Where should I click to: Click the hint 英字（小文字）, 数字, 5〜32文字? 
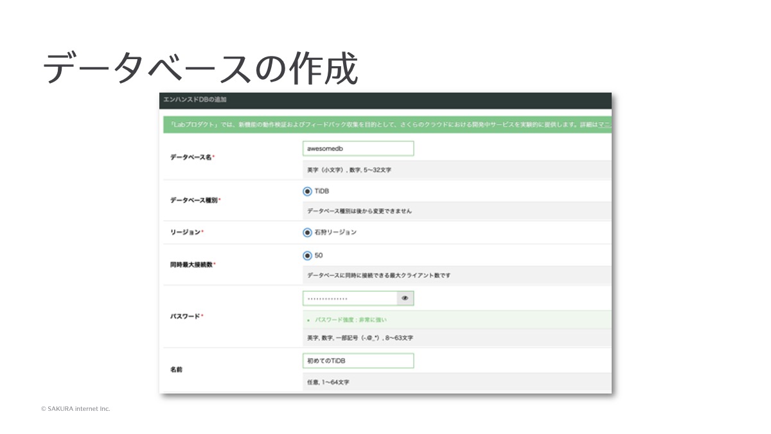pyautogui.click(x=350, y=170)
